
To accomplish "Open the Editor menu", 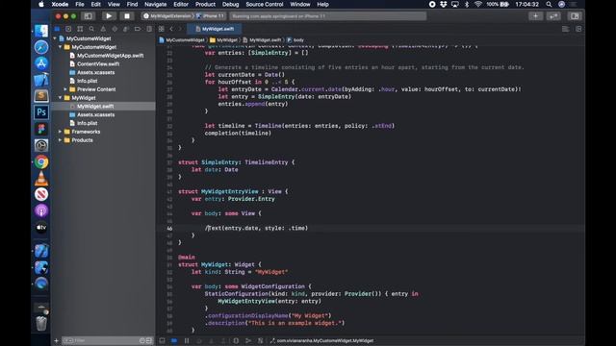I will pyautogui.click(x=181, y=4).
